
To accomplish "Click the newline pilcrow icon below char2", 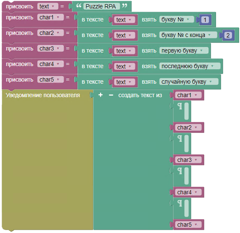I will coord(180,138).
